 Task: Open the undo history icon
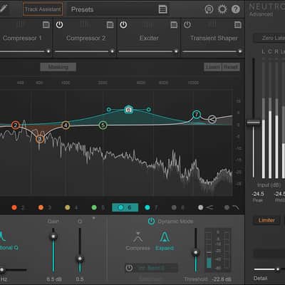tap(209, 9)
